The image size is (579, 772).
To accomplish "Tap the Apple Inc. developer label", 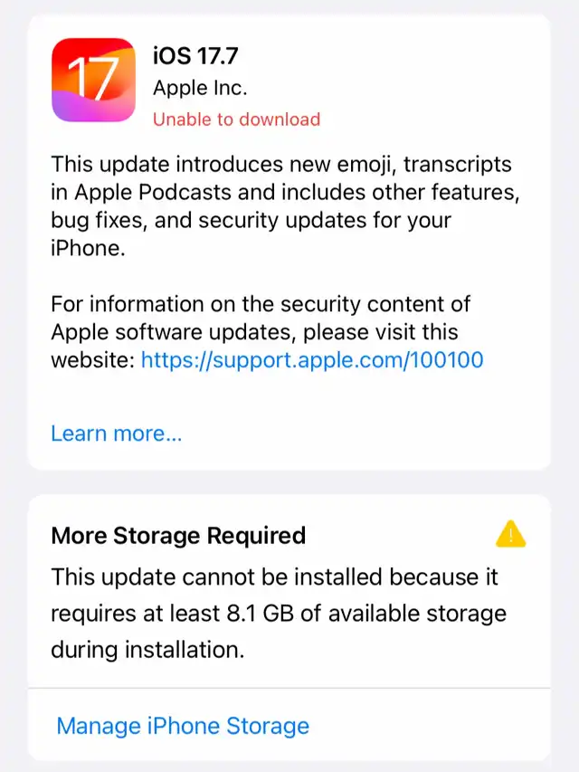I will coord(200,88).
